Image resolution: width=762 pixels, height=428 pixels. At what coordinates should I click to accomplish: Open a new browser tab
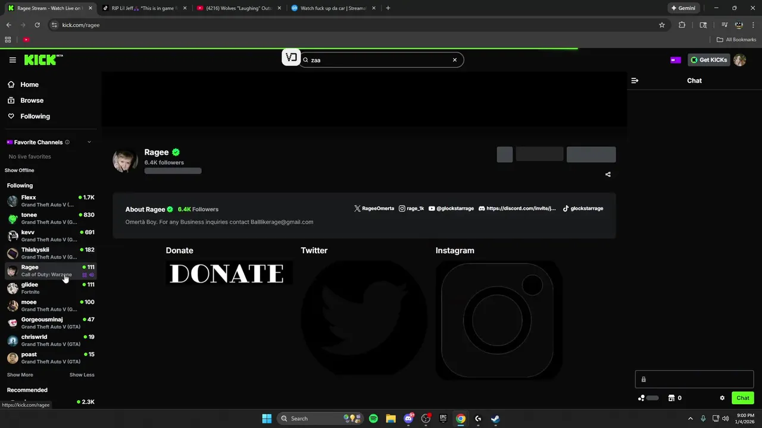point(388,8)
